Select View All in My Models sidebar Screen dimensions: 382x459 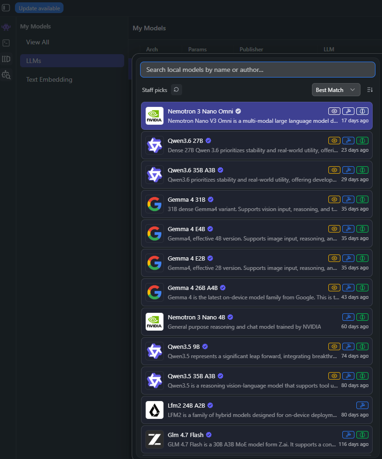(37, 42)
